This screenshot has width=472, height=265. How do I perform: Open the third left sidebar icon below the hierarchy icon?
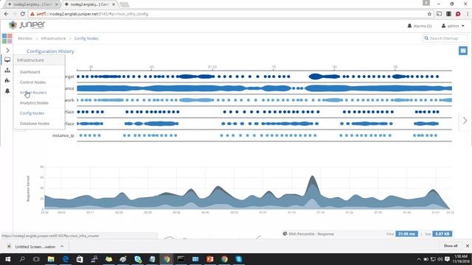coord(7,80)
